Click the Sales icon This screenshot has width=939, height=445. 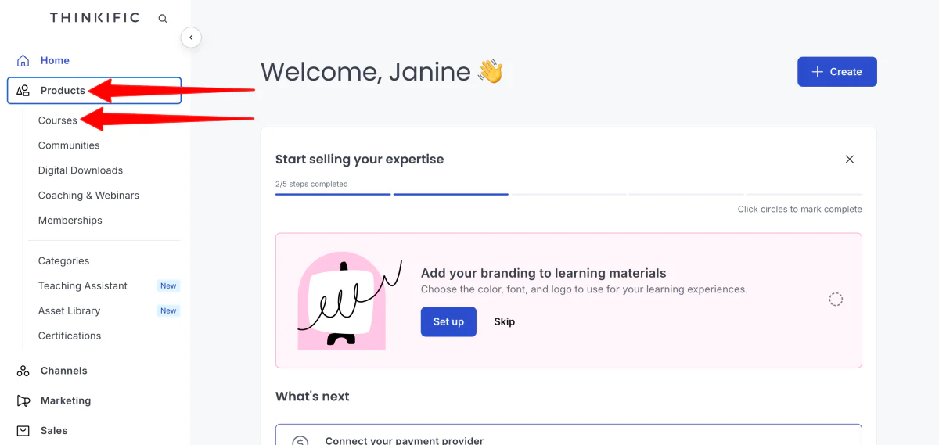23,430
